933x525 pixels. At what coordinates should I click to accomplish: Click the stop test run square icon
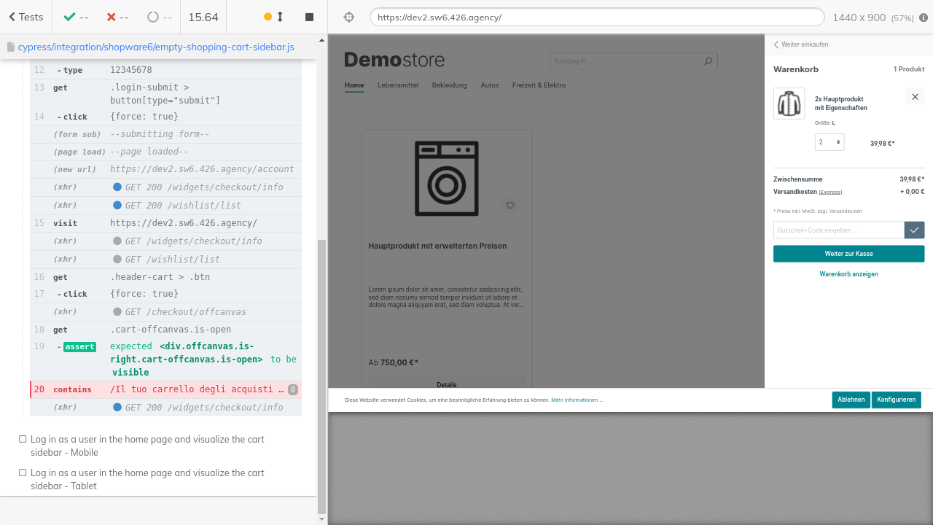click(309, 17)
